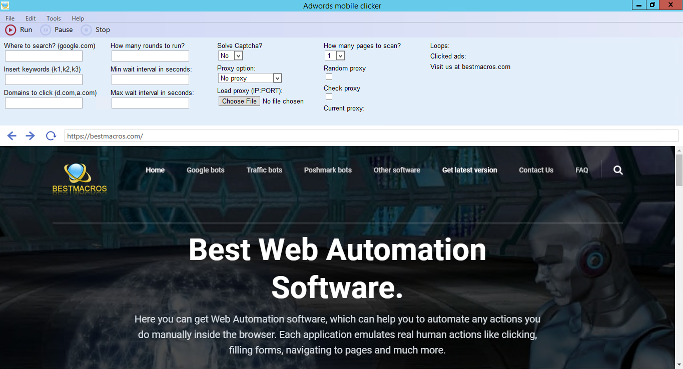This screenshot has width=683, height=369.
Task: Open the FAQ nav link
Action: tap(582, 170)
